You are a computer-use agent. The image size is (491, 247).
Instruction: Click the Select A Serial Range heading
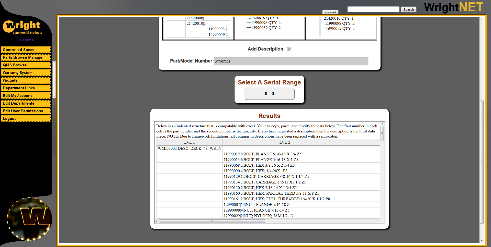click(269, 82)
